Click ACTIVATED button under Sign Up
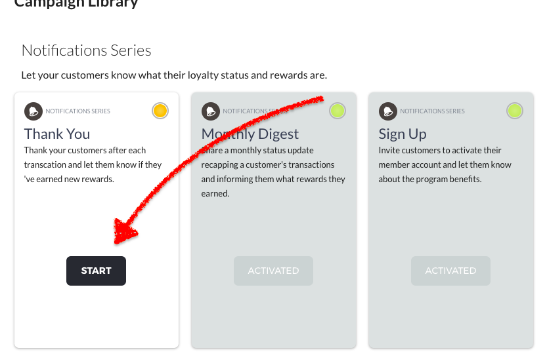This screenshot has height=361, width=547. coord(450,271)
